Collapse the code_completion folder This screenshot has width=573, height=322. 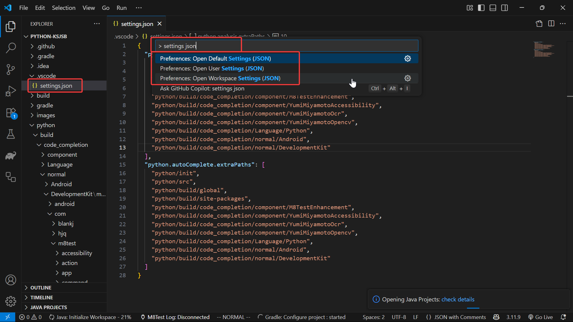coord(66,145)
